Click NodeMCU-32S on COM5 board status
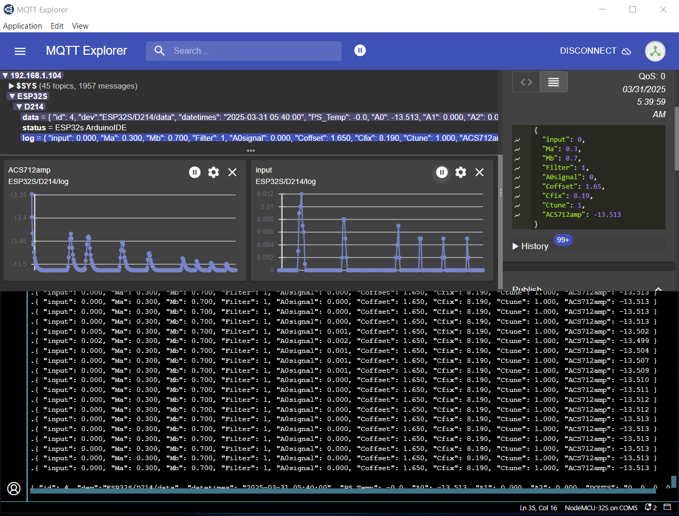The height and width of the screenshot is (516, 679). 601,508
